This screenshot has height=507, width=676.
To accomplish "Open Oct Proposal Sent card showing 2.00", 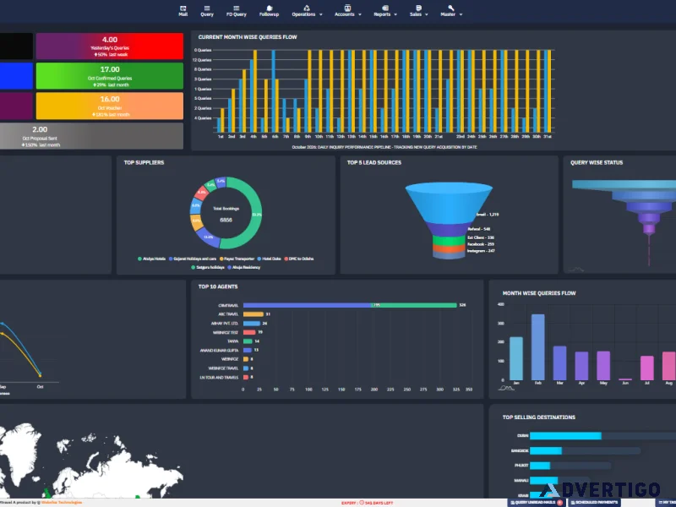I will [x=91, y=136].
